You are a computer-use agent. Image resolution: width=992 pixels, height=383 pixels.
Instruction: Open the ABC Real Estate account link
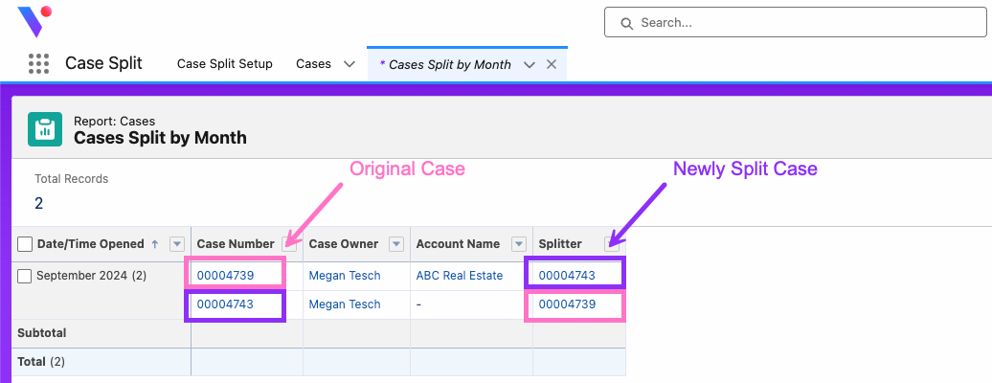pos(460,276)
